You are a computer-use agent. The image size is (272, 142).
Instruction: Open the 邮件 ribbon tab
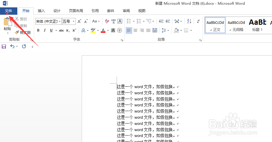coord(111,11)
